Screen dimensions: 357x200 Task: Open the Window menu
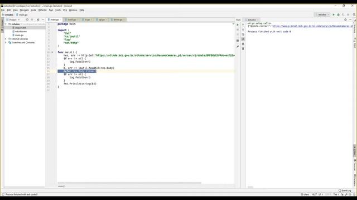pos(73,10)
